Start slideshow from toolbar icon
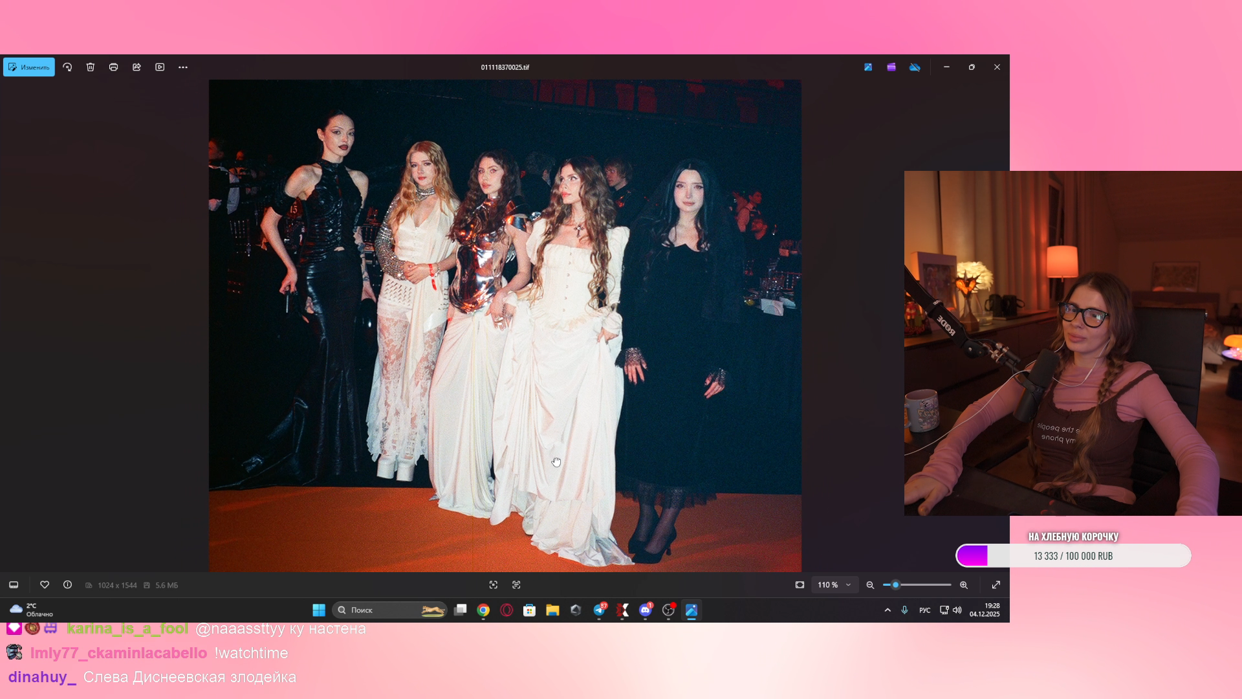 click(x=160, y=67)
